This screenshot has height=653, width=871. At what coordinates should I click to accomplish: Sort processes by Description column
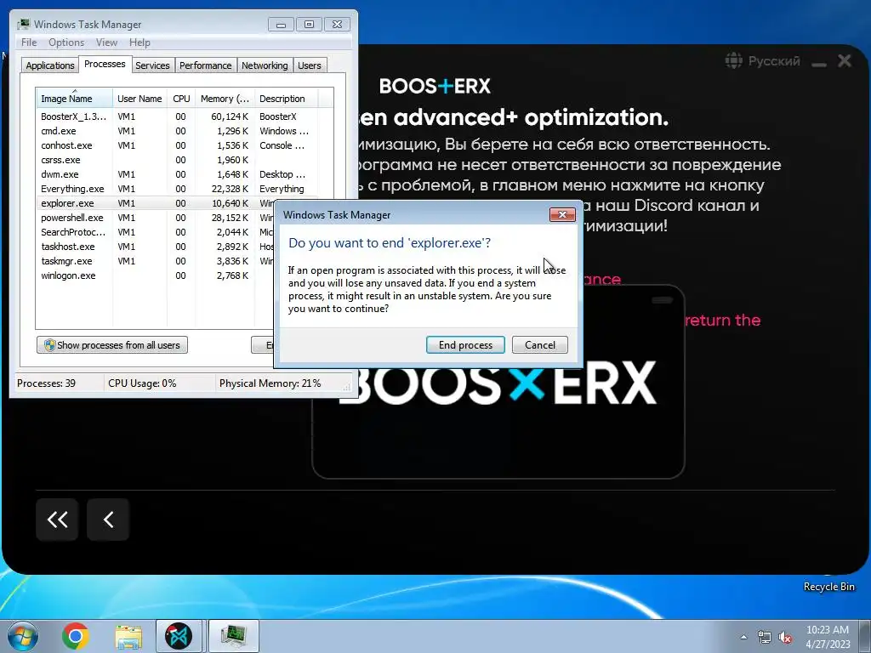click(x=286, y=99)
